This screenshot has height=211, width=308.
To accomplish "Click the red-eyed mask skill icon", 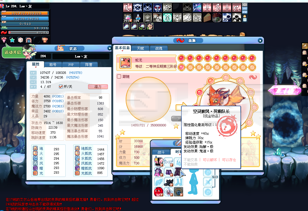I will pyautogui.click(x=157, y=7).
